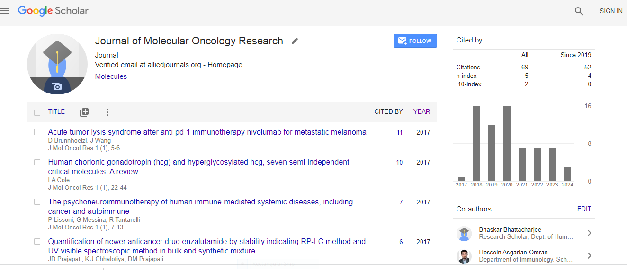Click SIGN IN at top right
This screenshot has width=627, height=270.
610,11
